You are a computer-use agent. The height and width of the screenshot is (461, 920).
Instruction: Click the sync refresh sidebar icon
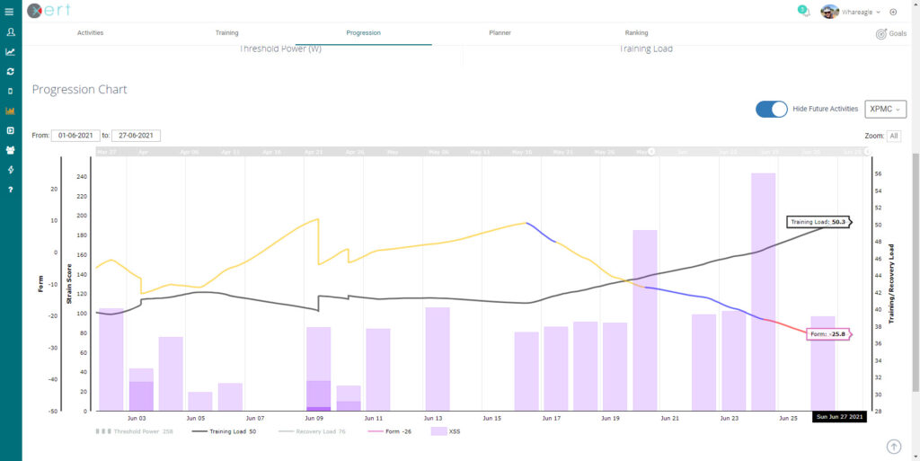point(10,71)
